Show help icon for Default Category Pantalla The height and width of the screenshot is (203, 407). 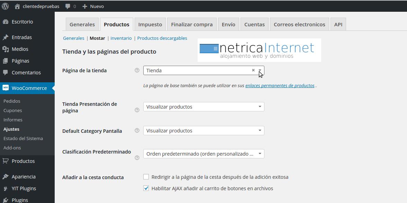pos(137,131)
